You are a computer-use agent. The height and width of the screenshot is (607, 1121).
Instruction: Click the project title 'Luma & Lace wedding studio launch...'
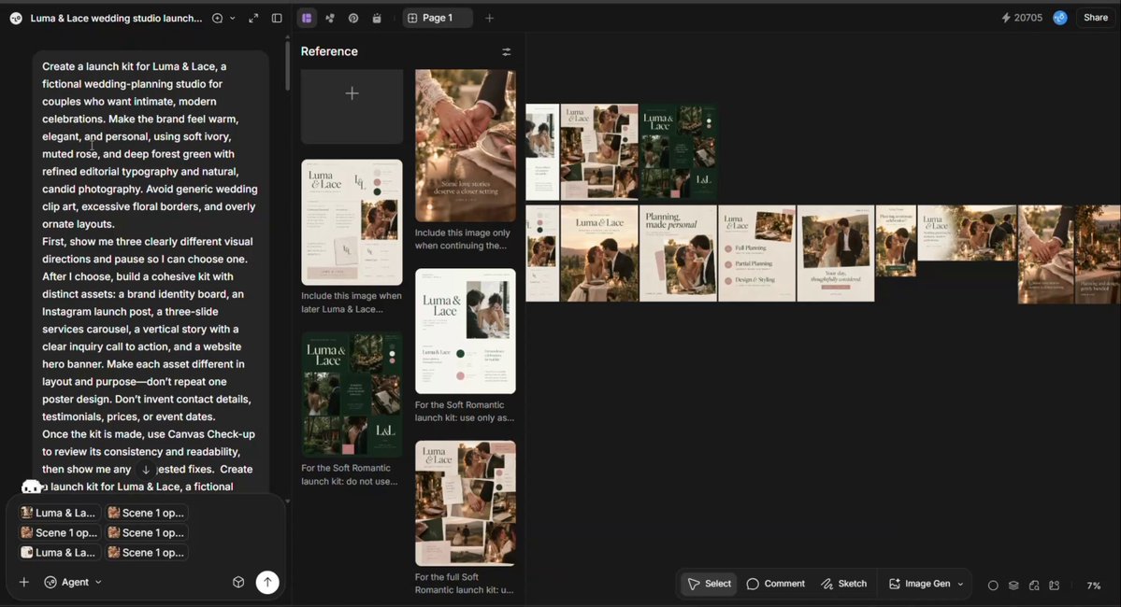tap(116, 18)
